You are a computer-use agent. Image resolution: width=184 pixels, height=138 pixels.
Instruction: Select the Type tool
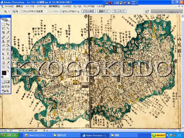[x=8, y=54]
